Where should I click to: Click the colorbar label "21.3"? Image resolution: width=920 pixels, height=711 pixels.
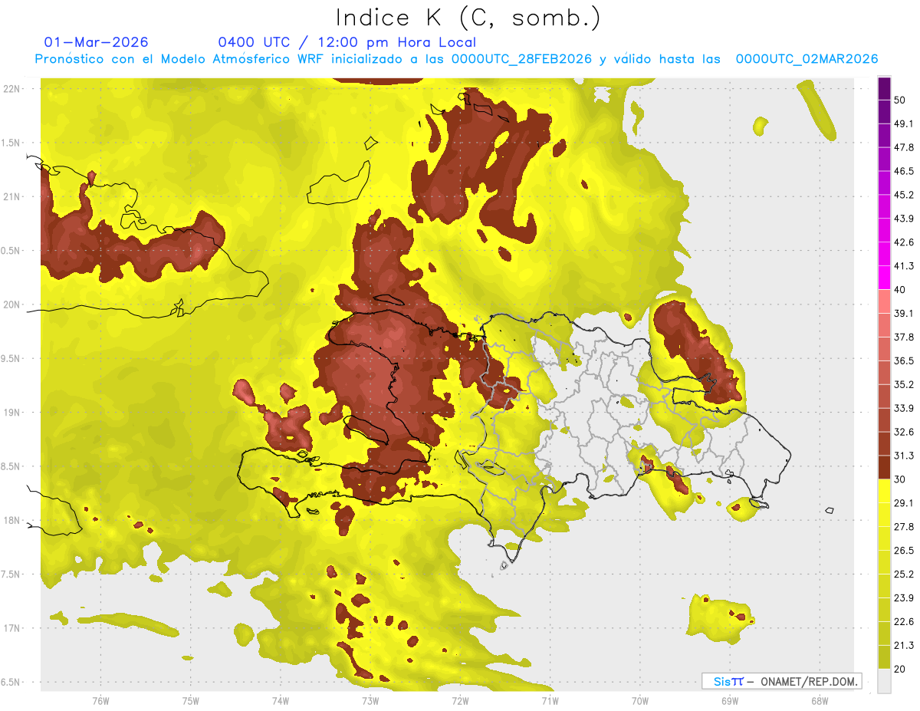pyautogui.click(x=904, y=646)
